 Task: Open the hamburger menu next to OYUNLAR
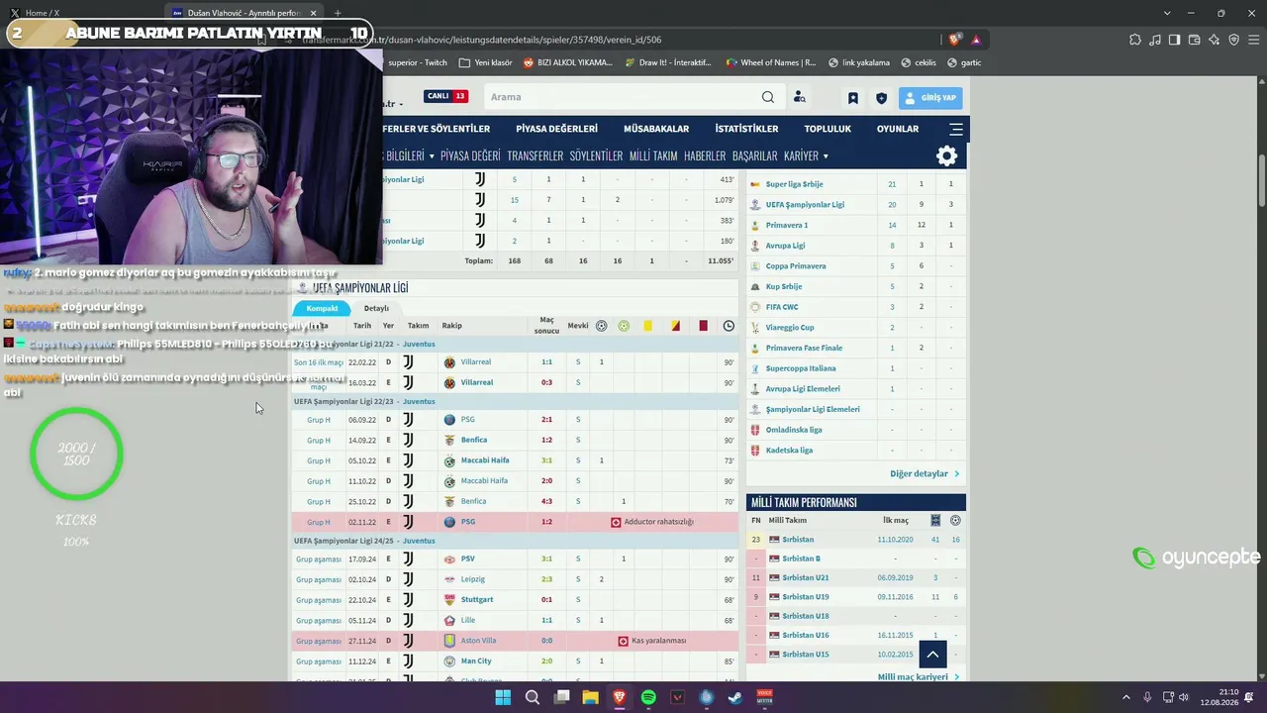click(x=955, y=129)
